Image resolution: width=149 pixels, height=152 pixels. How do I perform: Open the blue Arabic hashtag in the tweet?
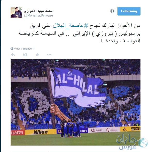pyautogui.click(x=70, y=26)
